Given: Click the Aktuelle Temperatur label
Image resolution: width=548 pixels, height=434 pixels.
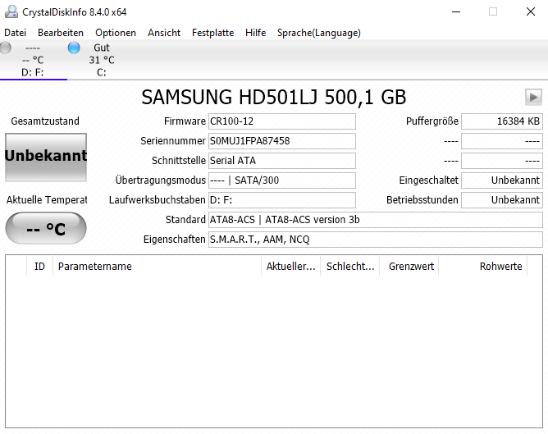Looking at the screenshot, I should click(47, 200).
